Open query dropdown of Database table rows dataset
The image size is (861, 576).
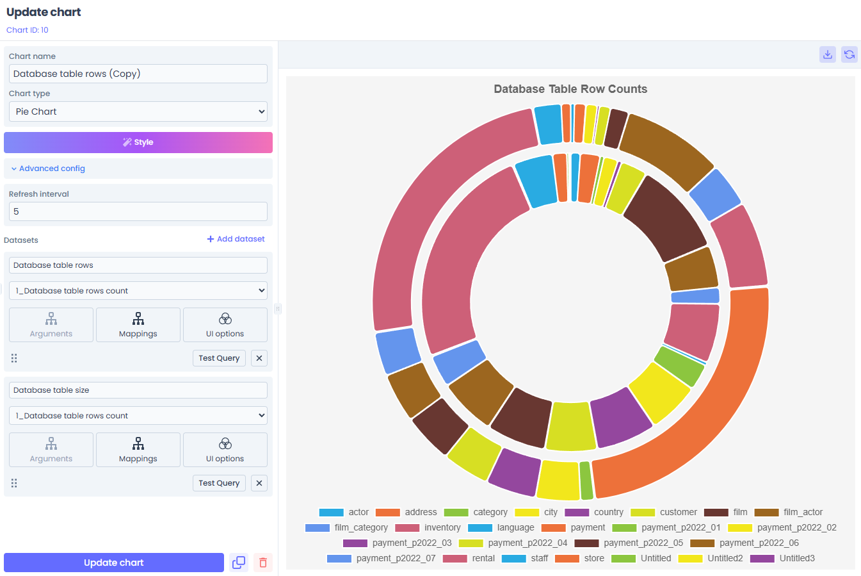[138, 290]
